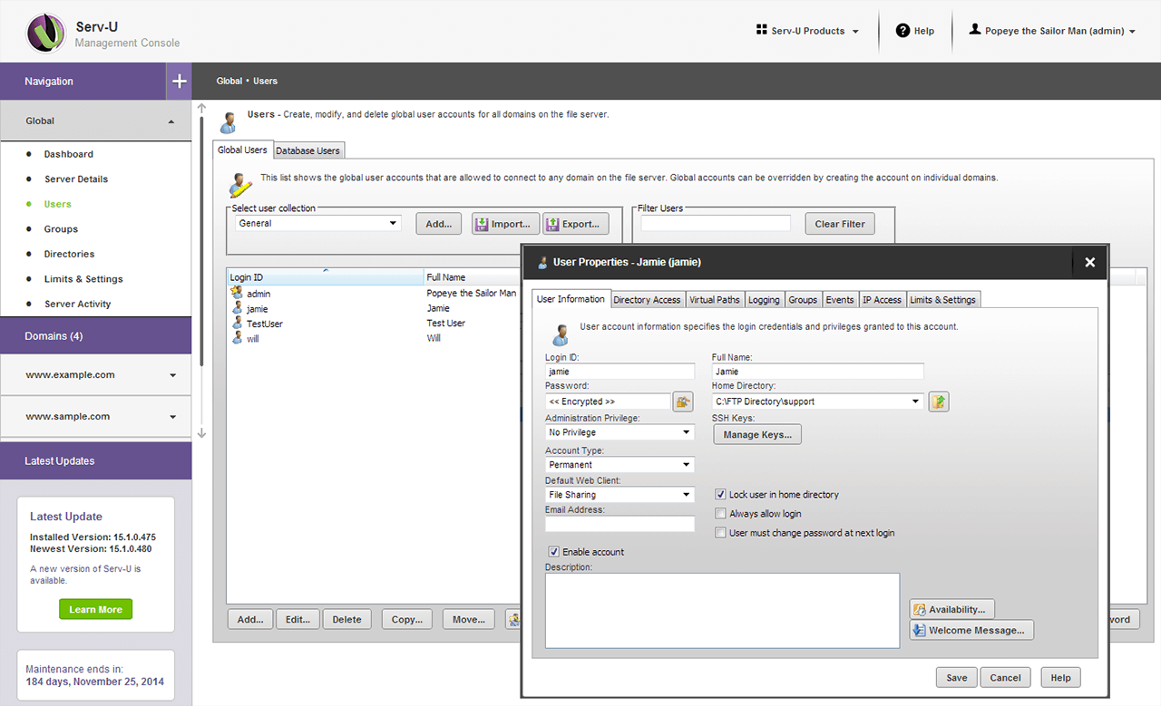Click the Serv-U Products grid icon
Image resolution: width=1161 pixels, height=706 pixels.
point(761,31)
